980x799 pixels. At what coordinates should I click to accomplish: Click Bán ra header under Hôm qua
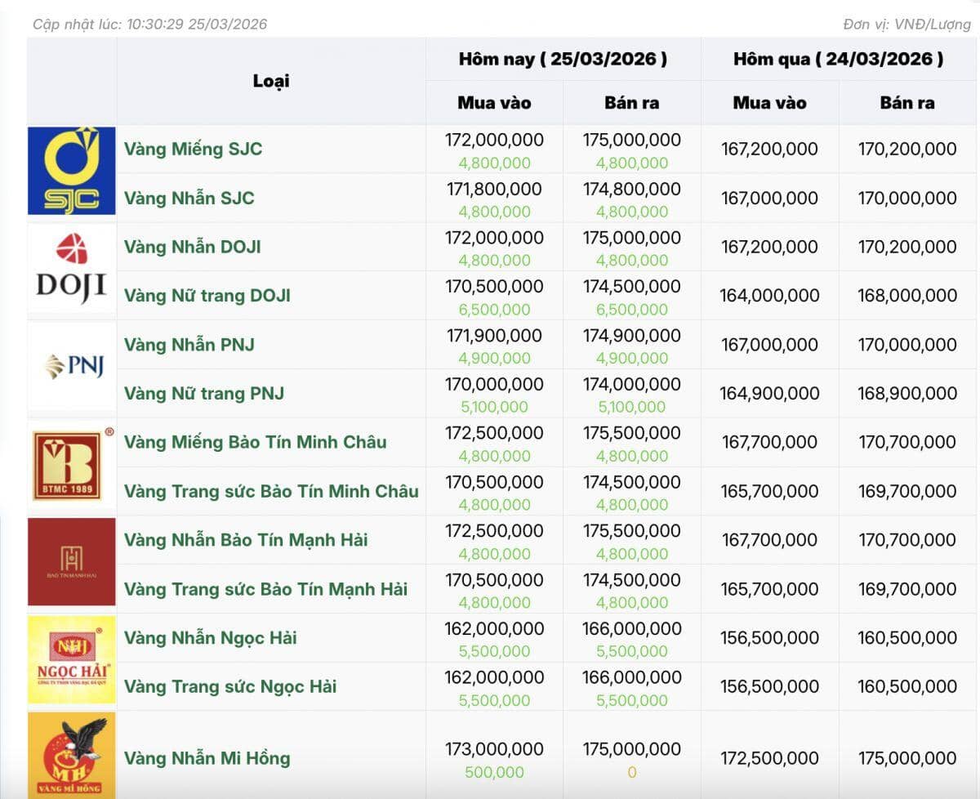(x=907, y=103)
